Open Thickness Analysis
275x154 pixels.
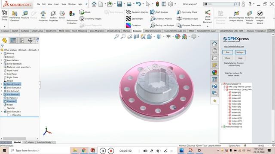[x=187, y=19]
